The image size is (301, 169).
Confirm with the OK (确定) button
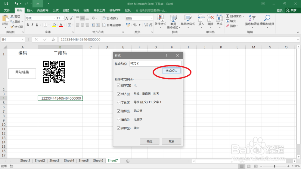point(149,141)
